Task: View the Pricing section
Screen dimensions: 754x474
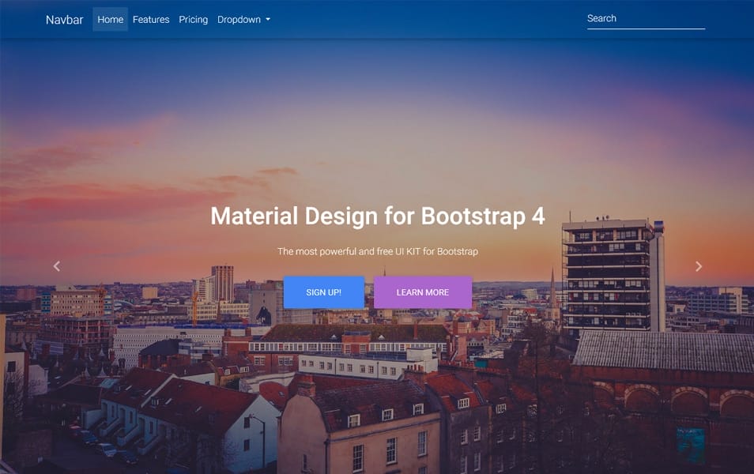Action: (193, 19)
